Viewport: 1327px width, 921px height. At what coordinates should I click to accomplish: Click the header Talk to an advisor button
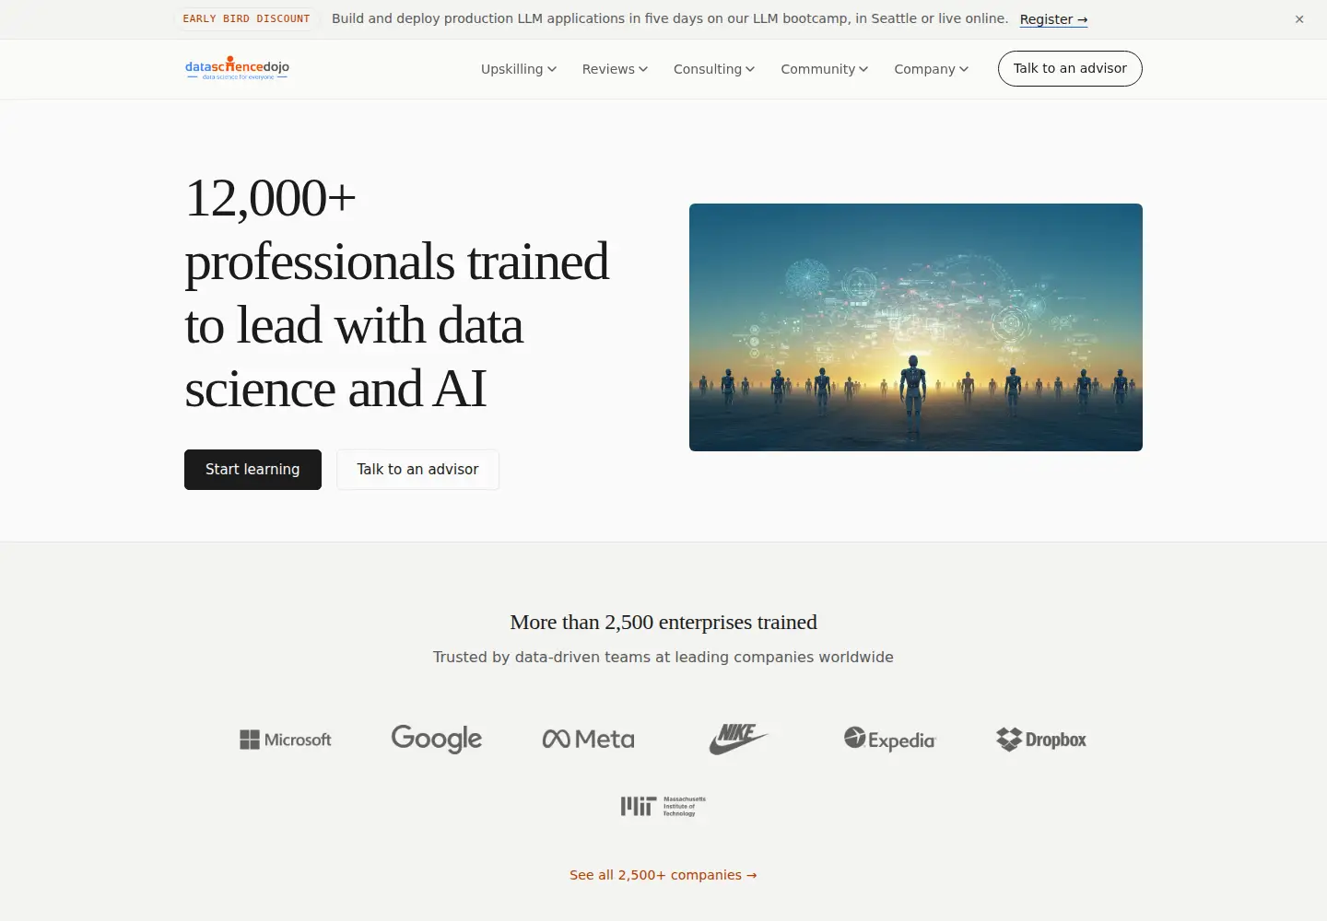coord(1070,68)
